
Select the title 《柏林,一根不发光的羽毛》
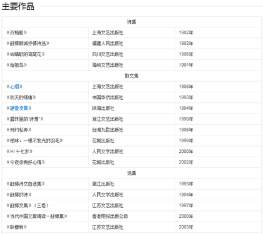click(34, 140)
